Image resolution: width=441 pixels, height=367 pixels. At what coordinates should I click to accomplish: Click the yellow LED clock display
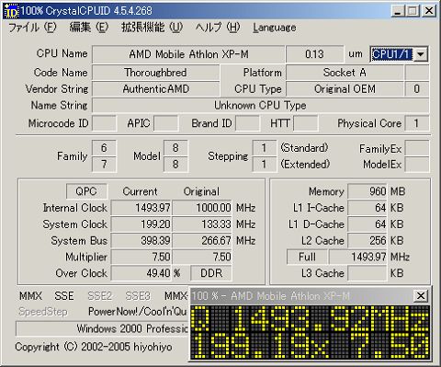pyautogui.click(x=310, y=332)
